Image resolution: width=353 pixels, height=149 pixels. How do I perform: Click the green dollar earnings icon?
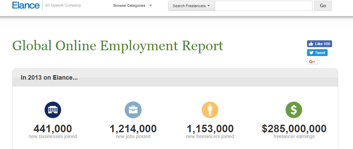click(294, 110)
